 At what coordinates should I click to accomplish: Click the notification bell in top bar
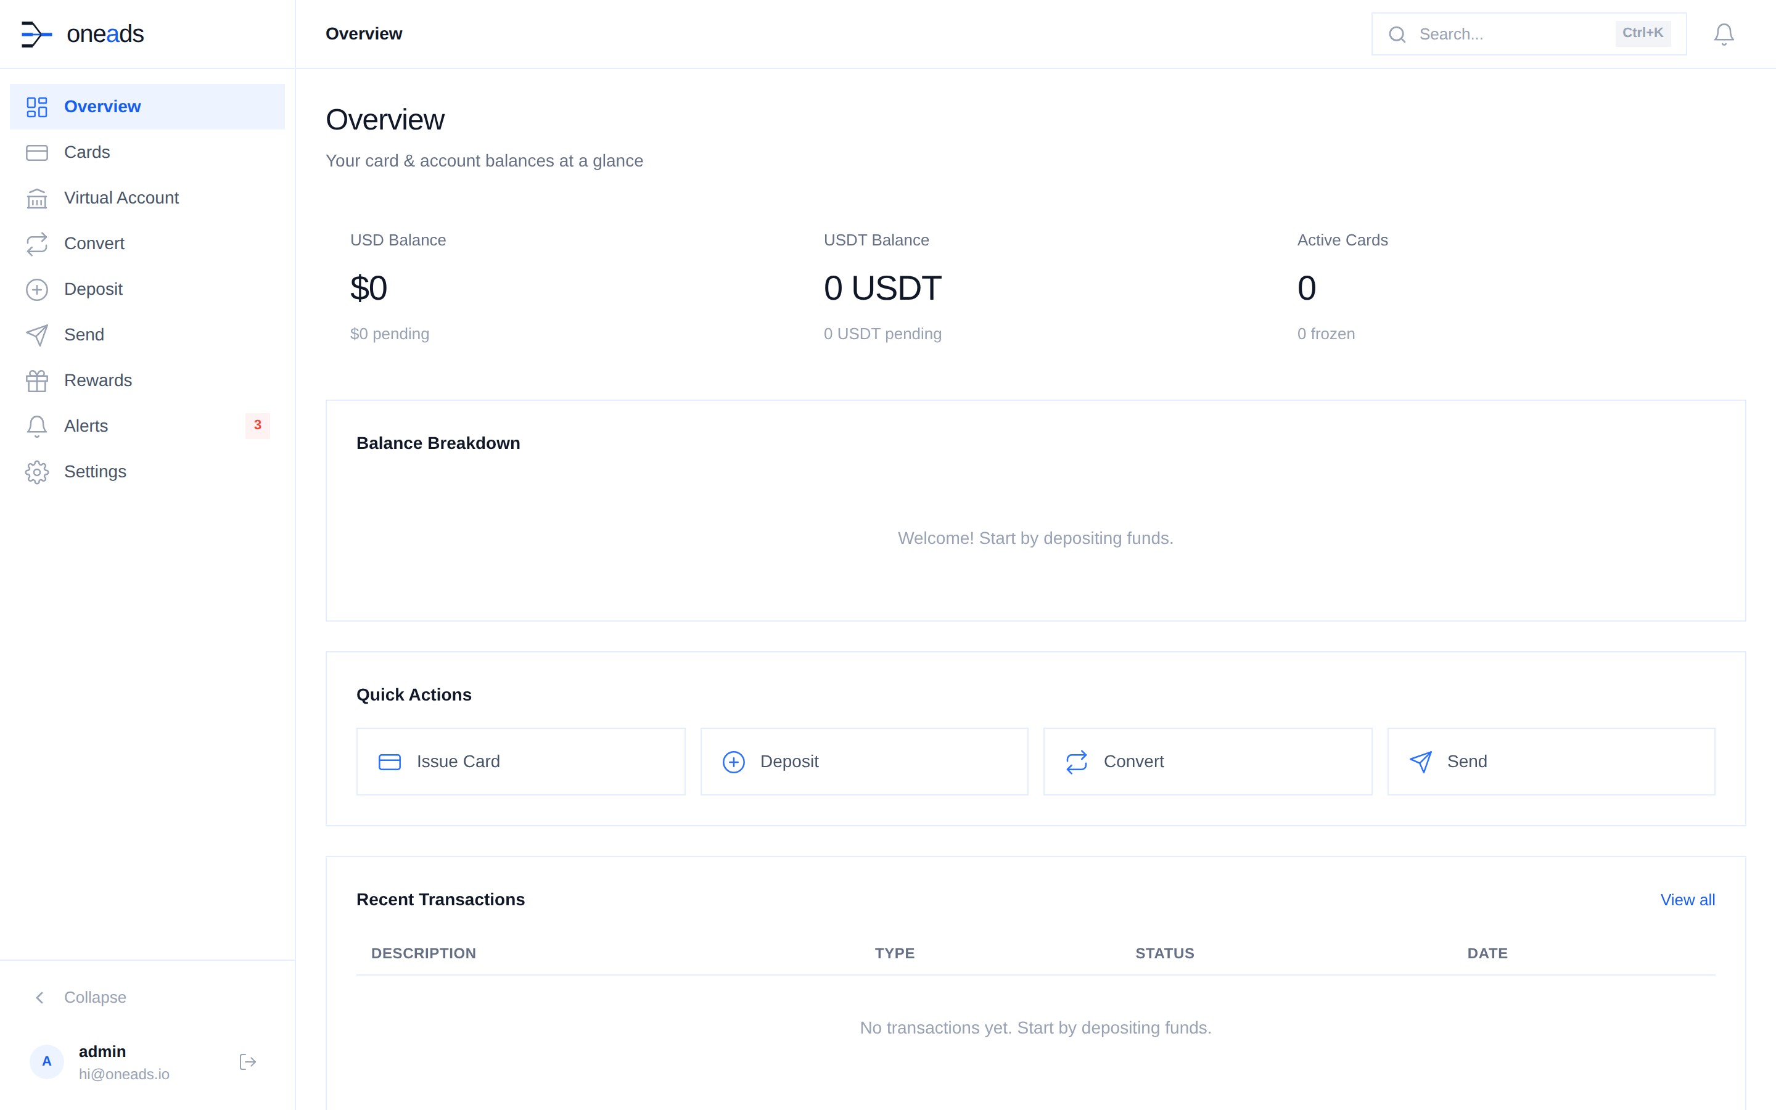(x=1723, y=33)
